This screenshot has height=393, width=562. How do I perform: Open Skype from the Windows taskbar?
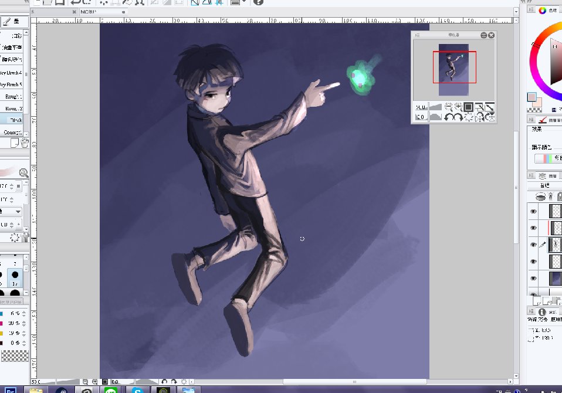coord(137,390)
